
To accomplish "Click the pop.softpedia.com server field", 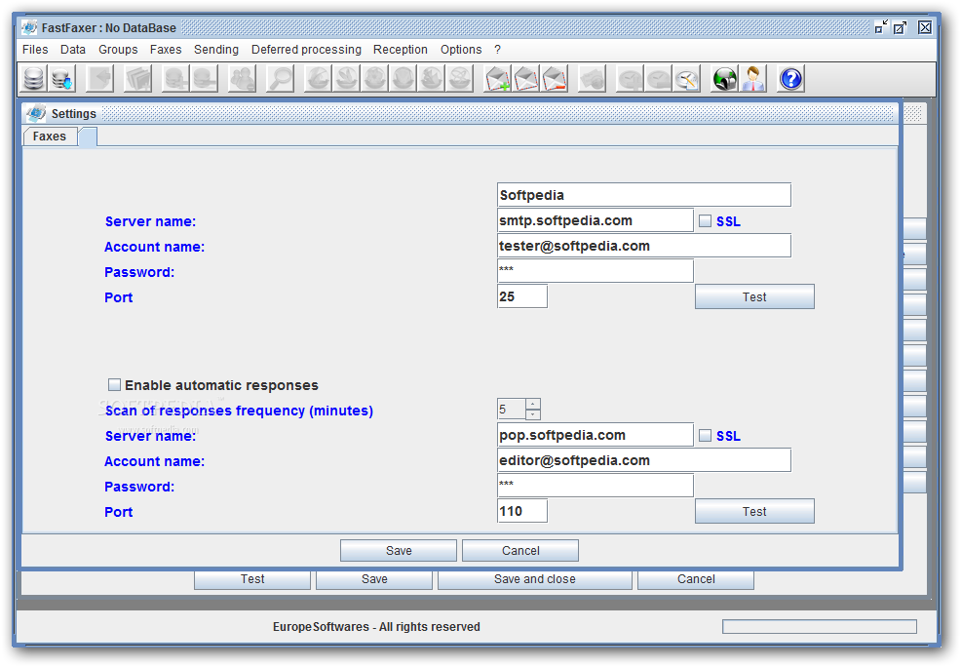I will pos(596,435).
